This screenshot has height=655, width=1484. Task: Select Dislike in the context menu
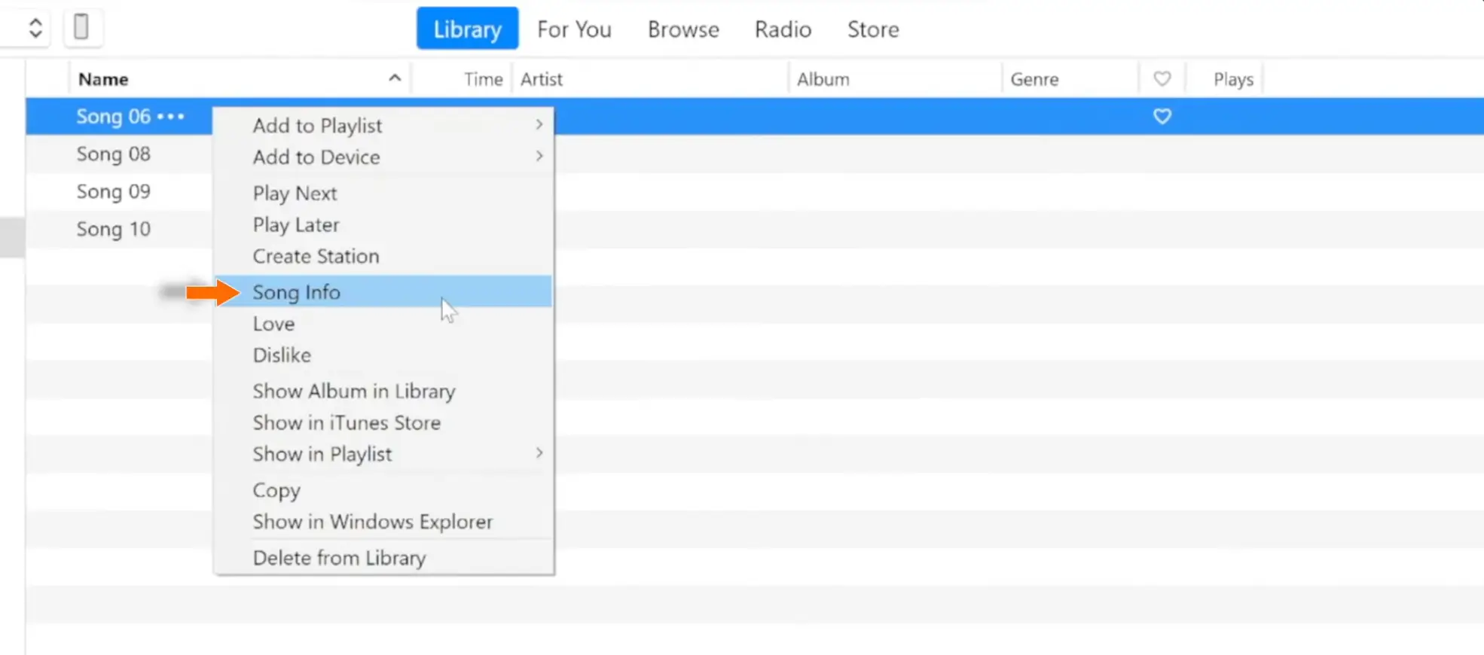(383, 355)
